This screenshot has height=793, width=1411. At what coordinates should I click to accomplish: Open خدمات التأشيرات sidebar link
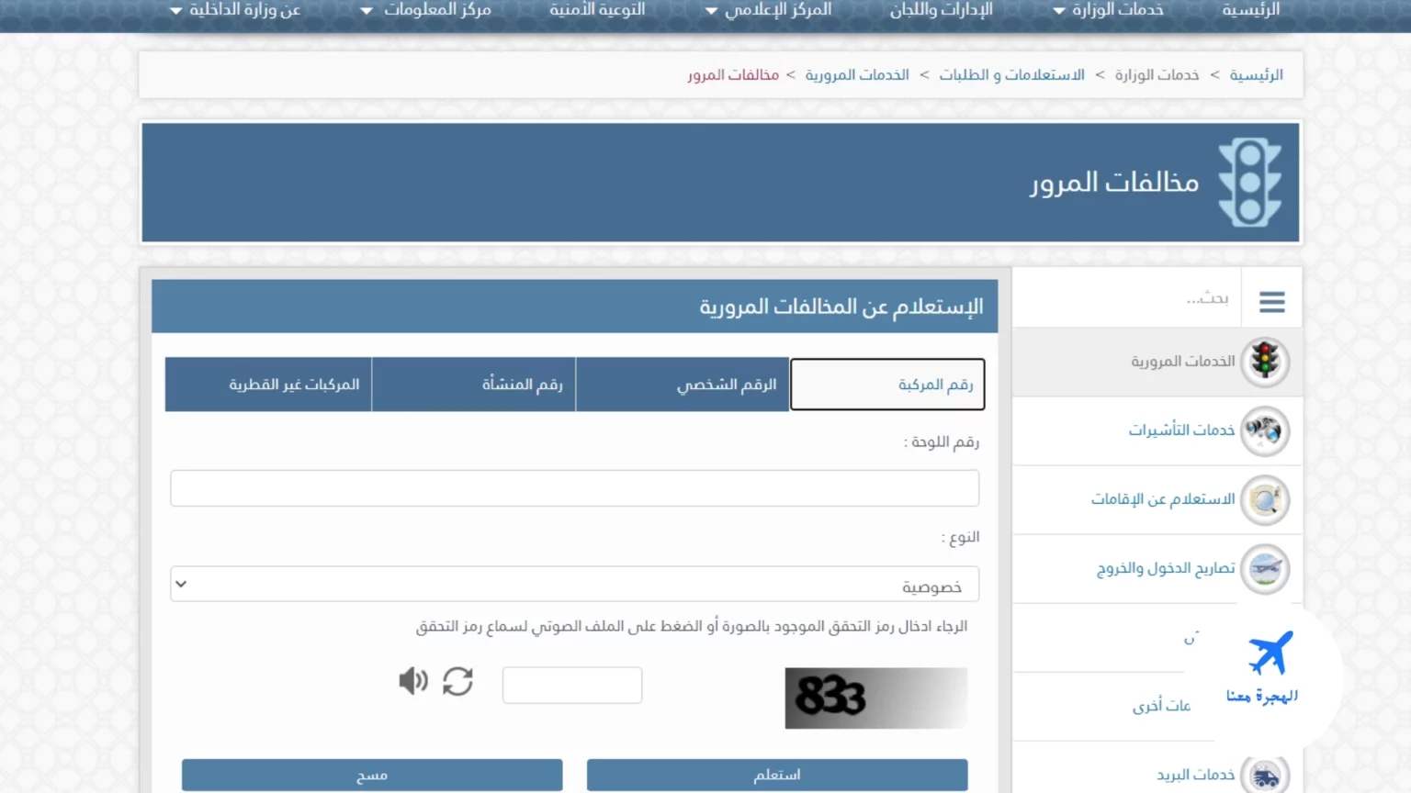tap(1181, 430)
